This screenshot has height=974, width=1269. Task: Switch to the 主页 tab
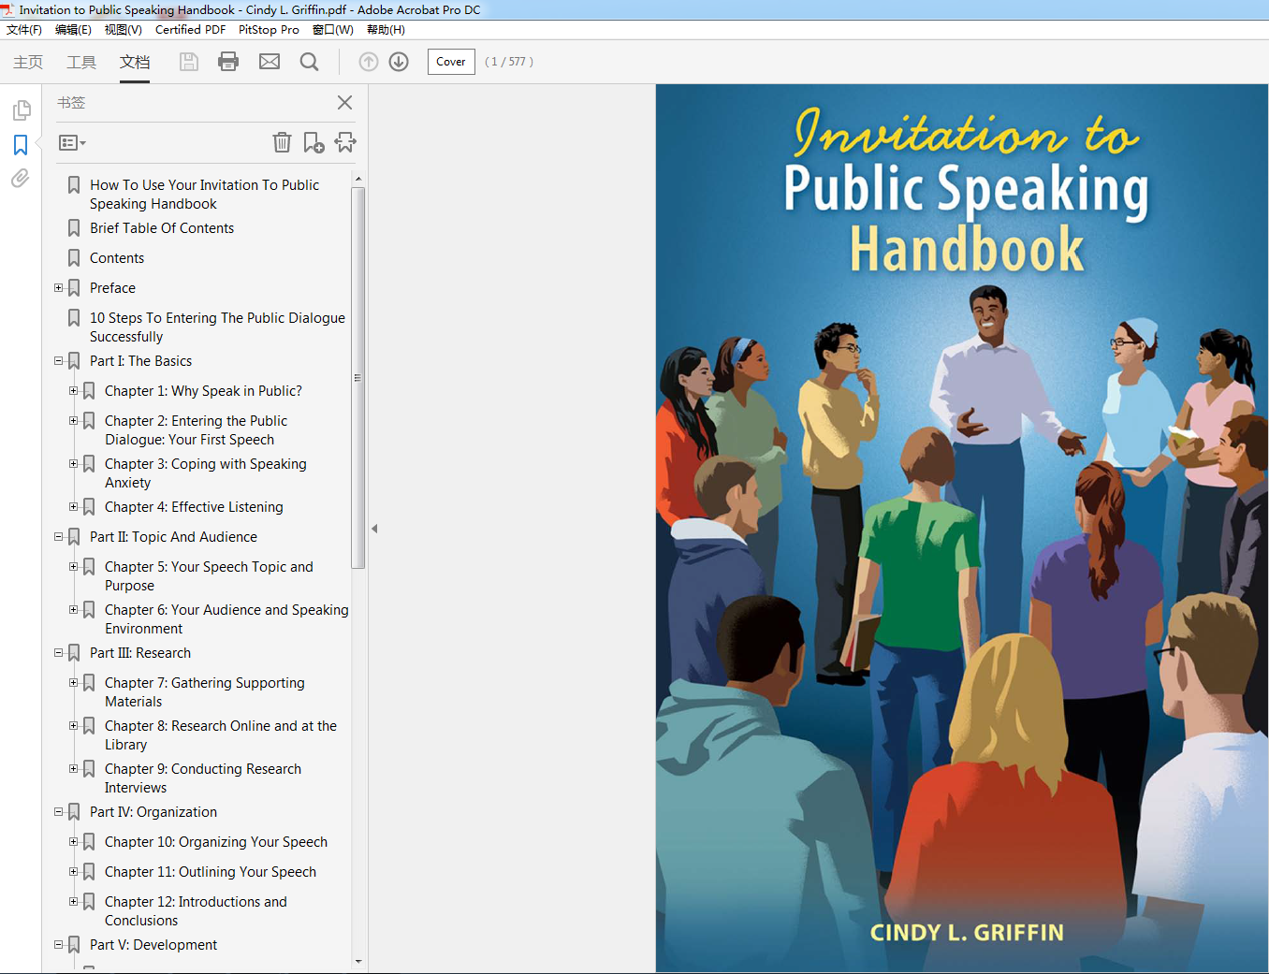pyautogui.click(x=28, y=62)
